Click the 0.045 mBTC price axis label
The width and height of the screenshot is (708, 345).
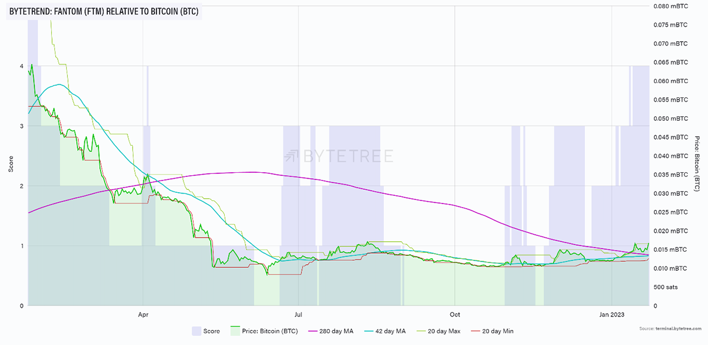671,137
